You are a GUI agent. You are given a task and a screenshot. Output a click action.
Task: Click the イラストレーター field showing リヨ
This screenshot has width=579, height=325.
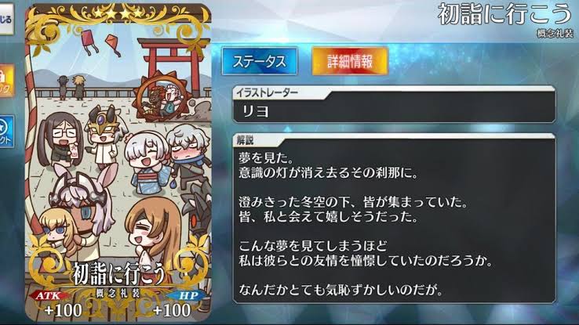[x=394, y=104]
